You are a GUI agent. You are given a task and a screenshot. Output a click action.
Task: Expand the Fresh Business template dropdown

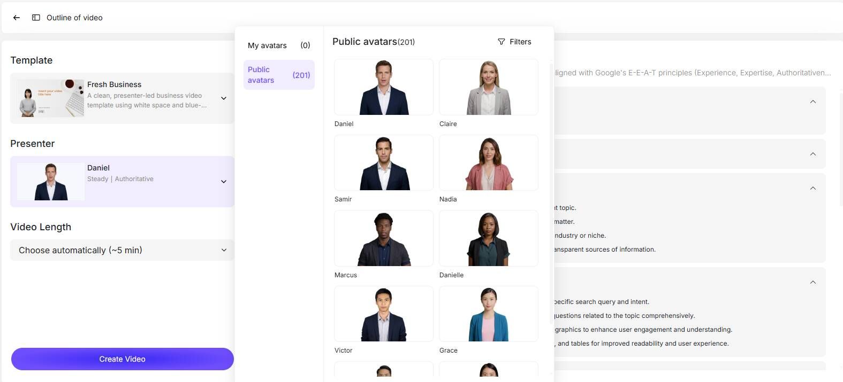224,98
